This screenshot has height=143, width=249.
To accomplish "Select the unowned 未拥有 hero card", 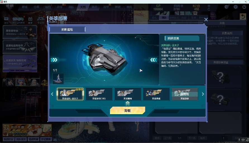I will (185, 94).
